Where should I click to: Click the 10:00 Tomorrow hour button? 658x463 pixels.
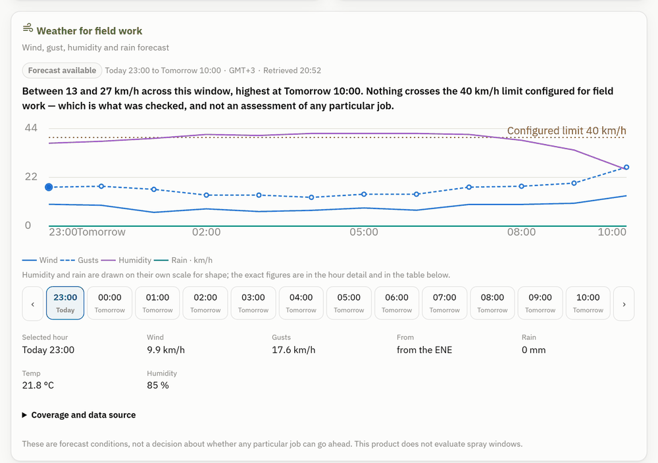coord(588,303)
